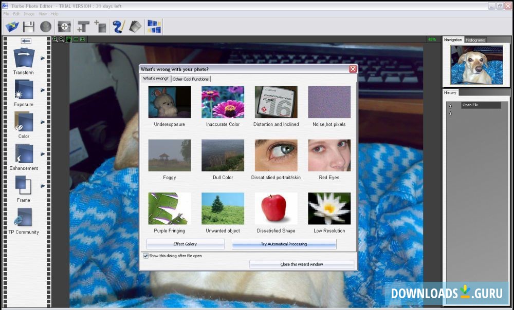Select the Navigation tab
The height and width of the screenshot is (310, 514).
point(453,40)
